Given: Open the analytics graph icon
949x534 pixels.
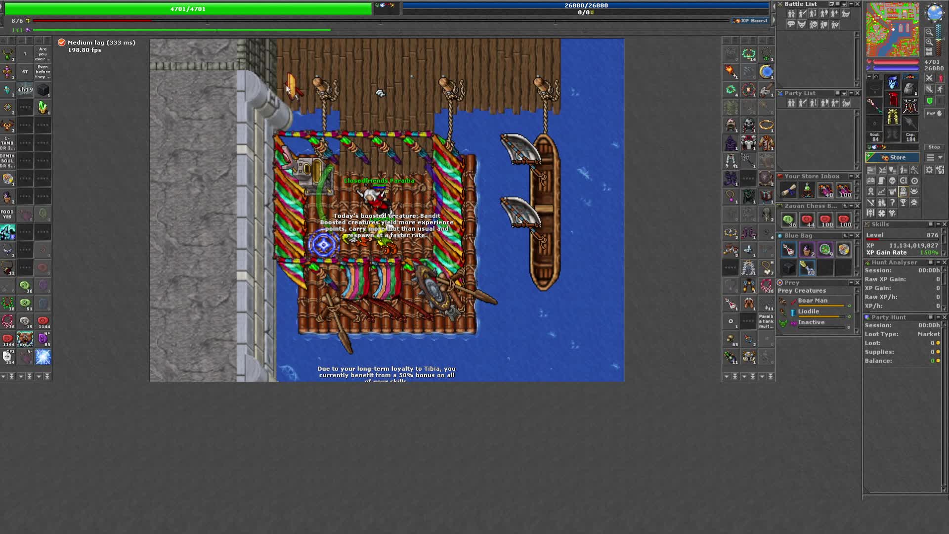Looking at the screenshot, I should pyautogui.click(x=881, y=191).
